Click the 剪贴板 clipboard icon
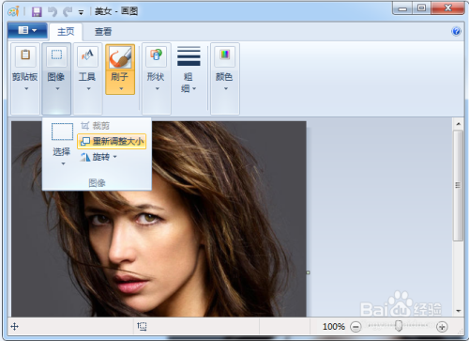 tap(25, 55)
